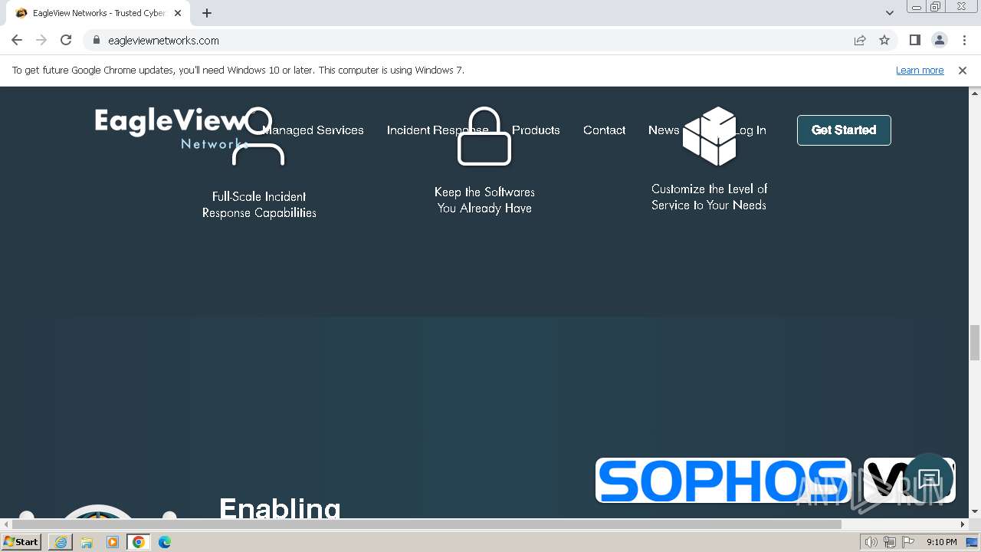The height and width of the screenshot is (552, 981).
Task: Click the system clock showing 9:10 PM
Action: tap(941, 542)
